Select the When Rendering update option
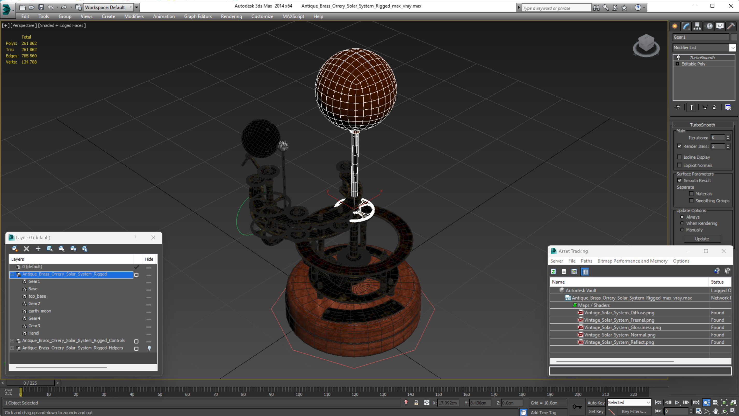 point(682,223)
